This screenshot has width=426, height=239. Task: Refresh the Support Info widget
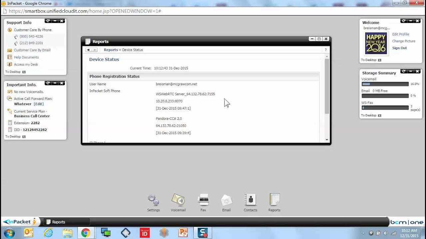(x=48, y=21)
